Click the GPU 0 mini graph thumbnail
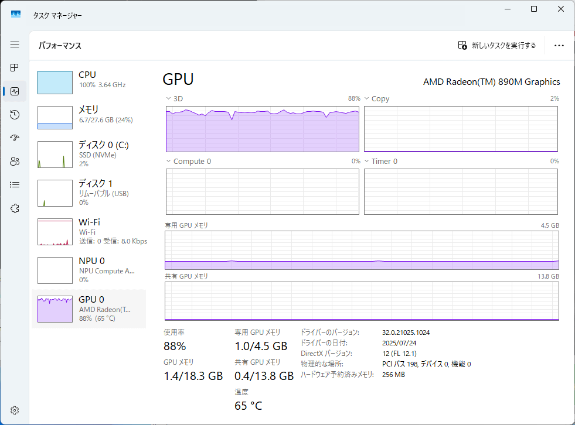This screenshot has height=425, width=575. click(55, 309)
